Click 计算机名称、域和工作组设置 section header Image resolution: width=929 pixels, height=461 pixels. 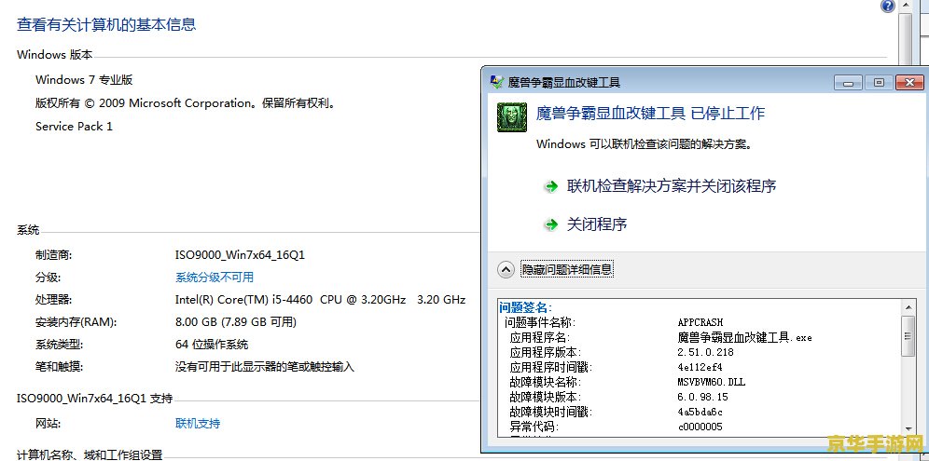(x=90, y=455)
